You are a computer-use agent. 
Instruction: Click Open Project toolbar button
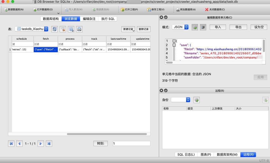coord(129,9)
